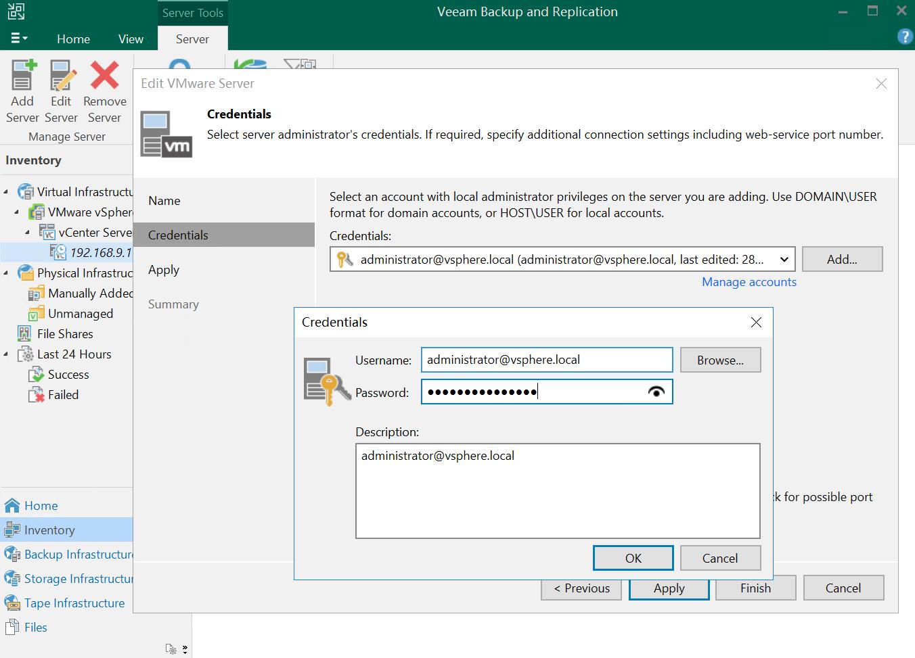The image size is (915, 658).
Task: Close the Credentials dialog with X
Action: [756, 323]
